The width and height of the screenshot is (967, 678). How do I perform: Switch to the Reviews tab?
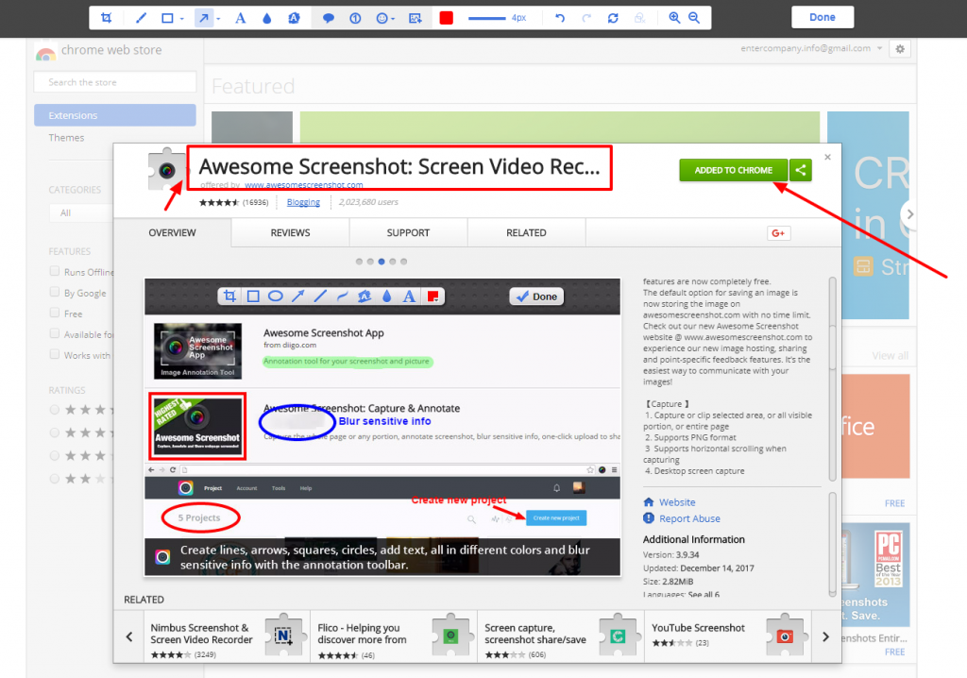pos(290,232)
